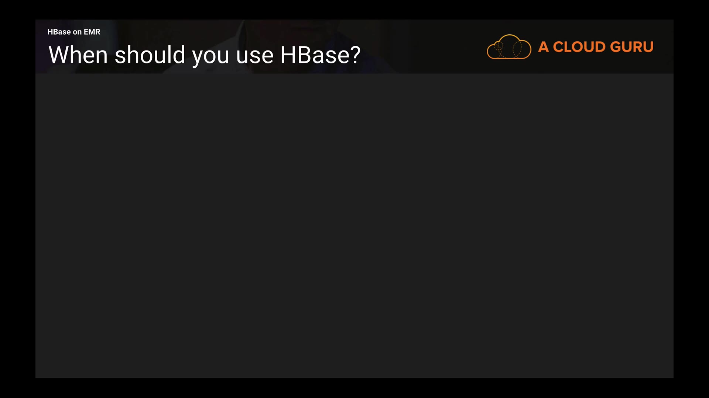Click the letter "A" before the word CLOUD
709x398 pixels.
coord(543,47)
